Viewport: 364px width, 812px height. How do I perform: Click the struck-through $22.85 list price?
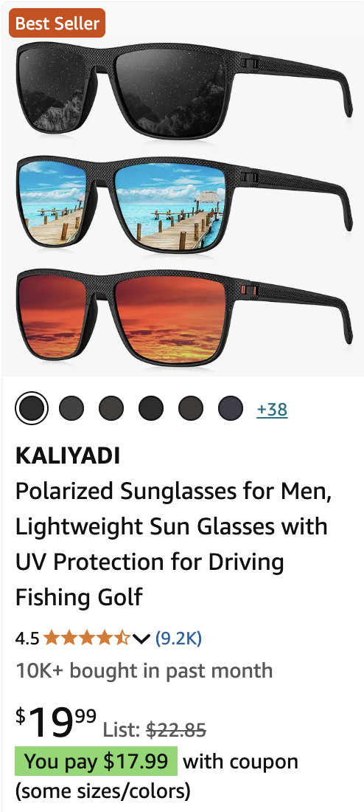[176, 730]
